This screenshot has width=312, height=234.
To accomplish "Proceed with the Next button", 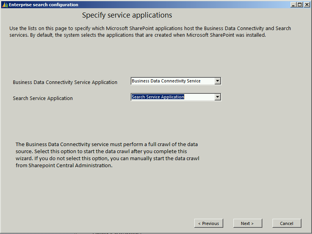I will [x=247, y=223].
